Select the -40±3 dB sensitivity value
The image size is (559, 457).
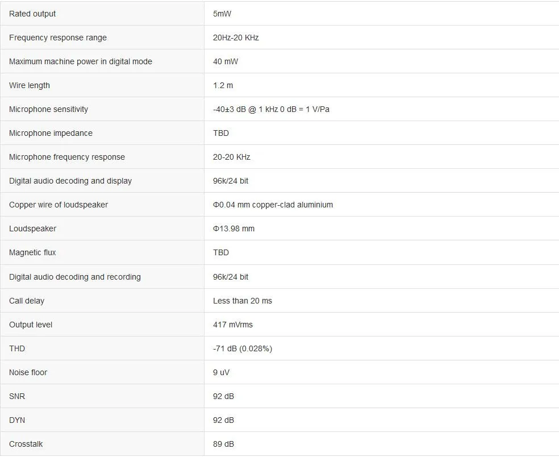point(271,110)
